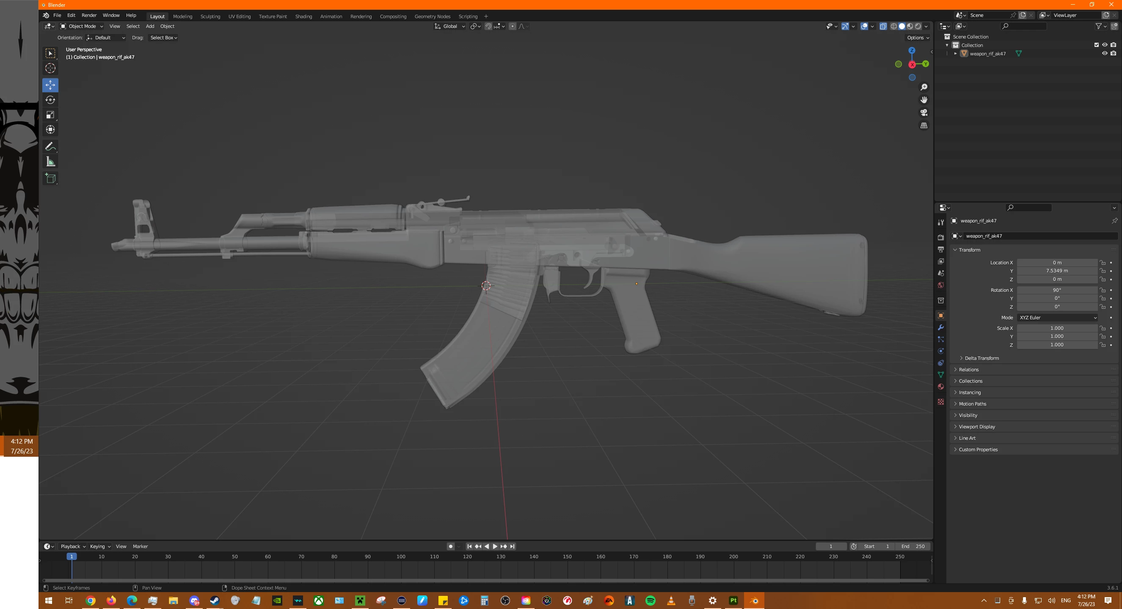Open the Object Mode dropdown
Image resolution: width=1122 pixels, height=609 pixels.
tap(81, 26)
